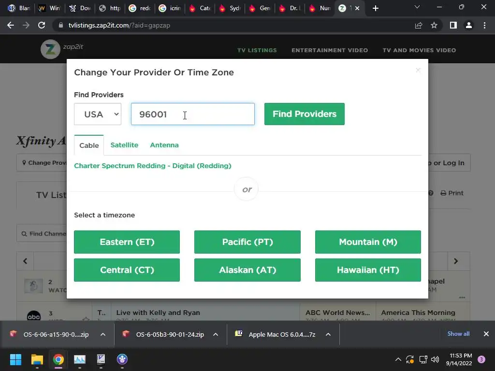Click the Chrome taskbar icon
495x371 pixels.
pos(58,359)
